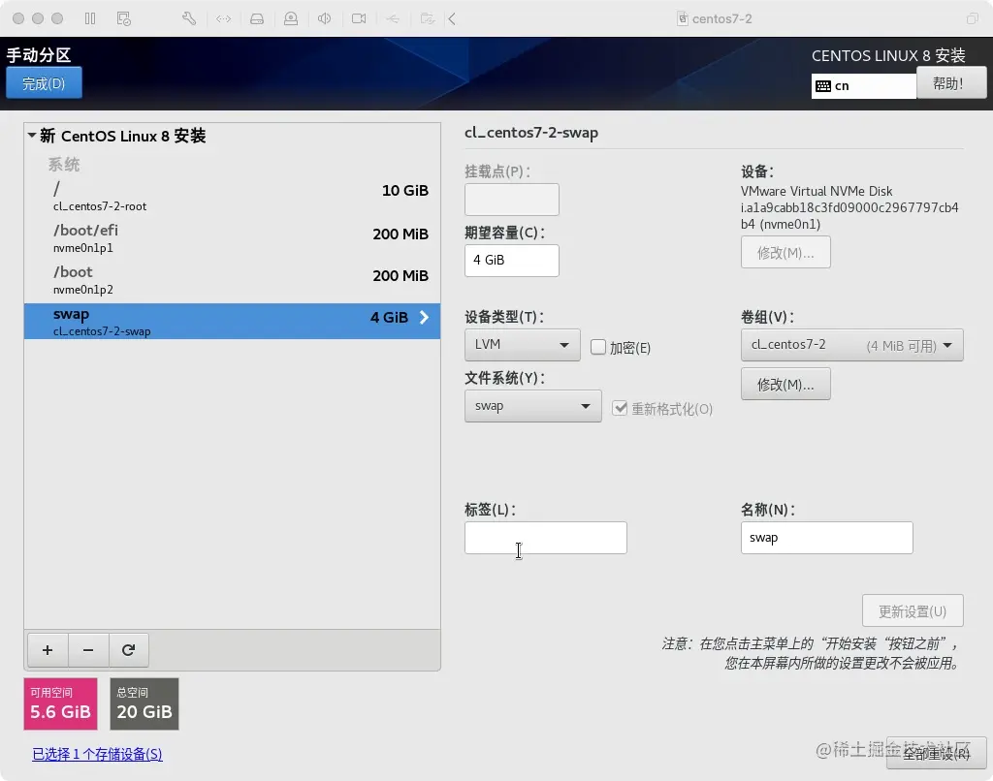Screen dimensions: 993x781
Task: Click the USB device toolbar icon
Action: (393, 18)
